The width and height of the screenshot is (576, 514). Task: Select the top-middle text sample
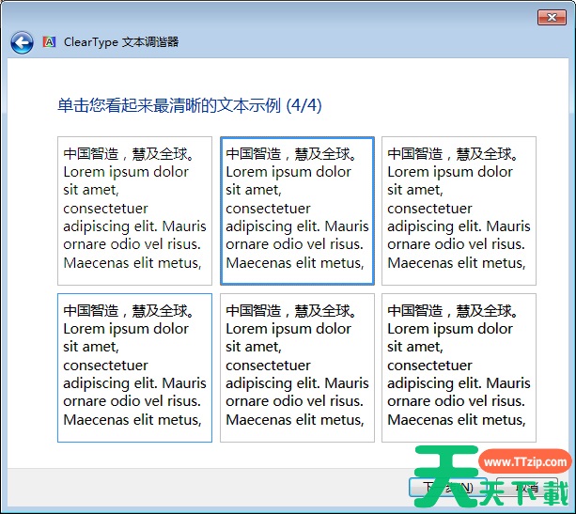coord(297,210)
